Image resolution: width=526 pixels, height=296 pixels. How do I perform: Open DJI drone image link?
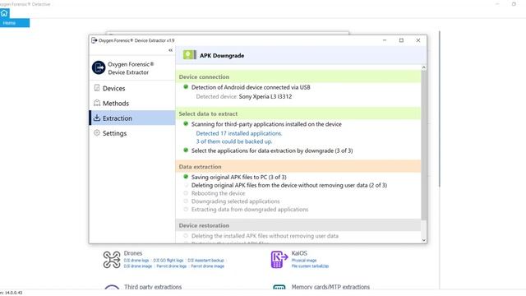[138, 266]
